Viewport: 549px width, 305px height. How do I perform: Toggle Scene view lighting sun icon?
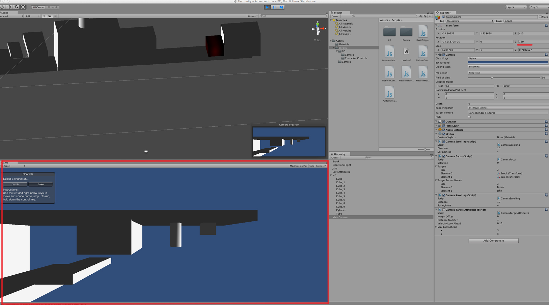click(44, 16)
